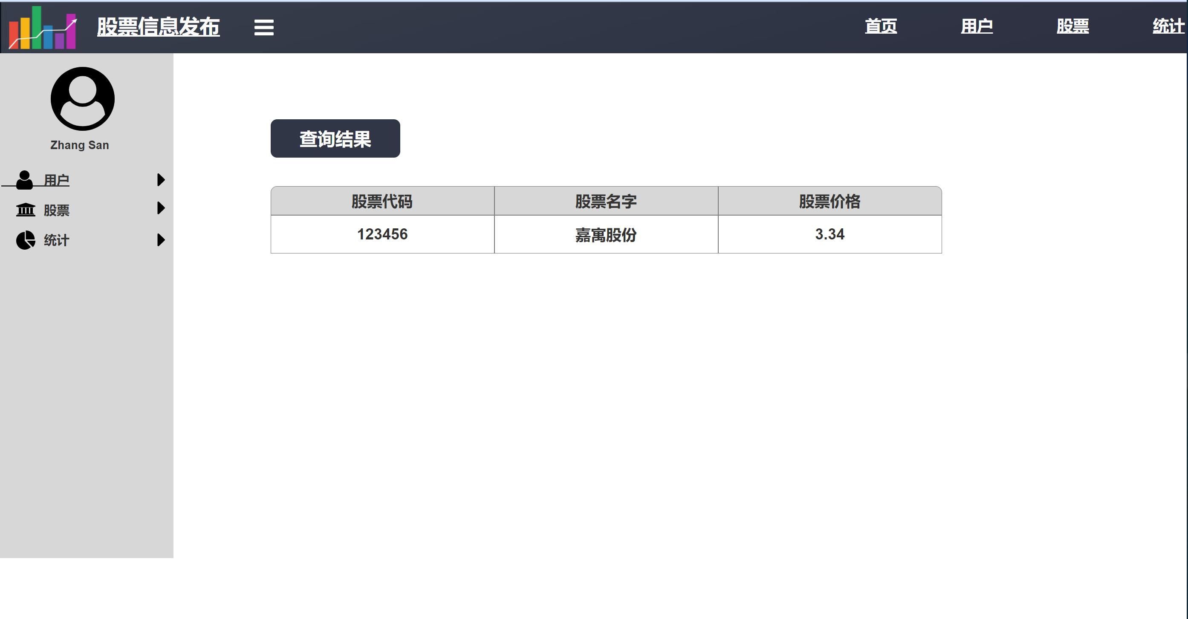Open 统计 in top navigation

pyautogui.click(x=1168, y=26)
